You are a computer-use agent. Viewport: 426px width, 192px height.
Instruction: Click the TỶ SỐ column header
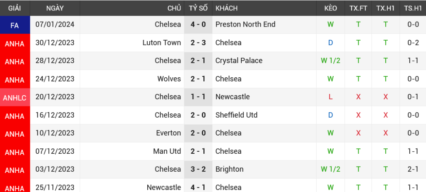point(198,8)
